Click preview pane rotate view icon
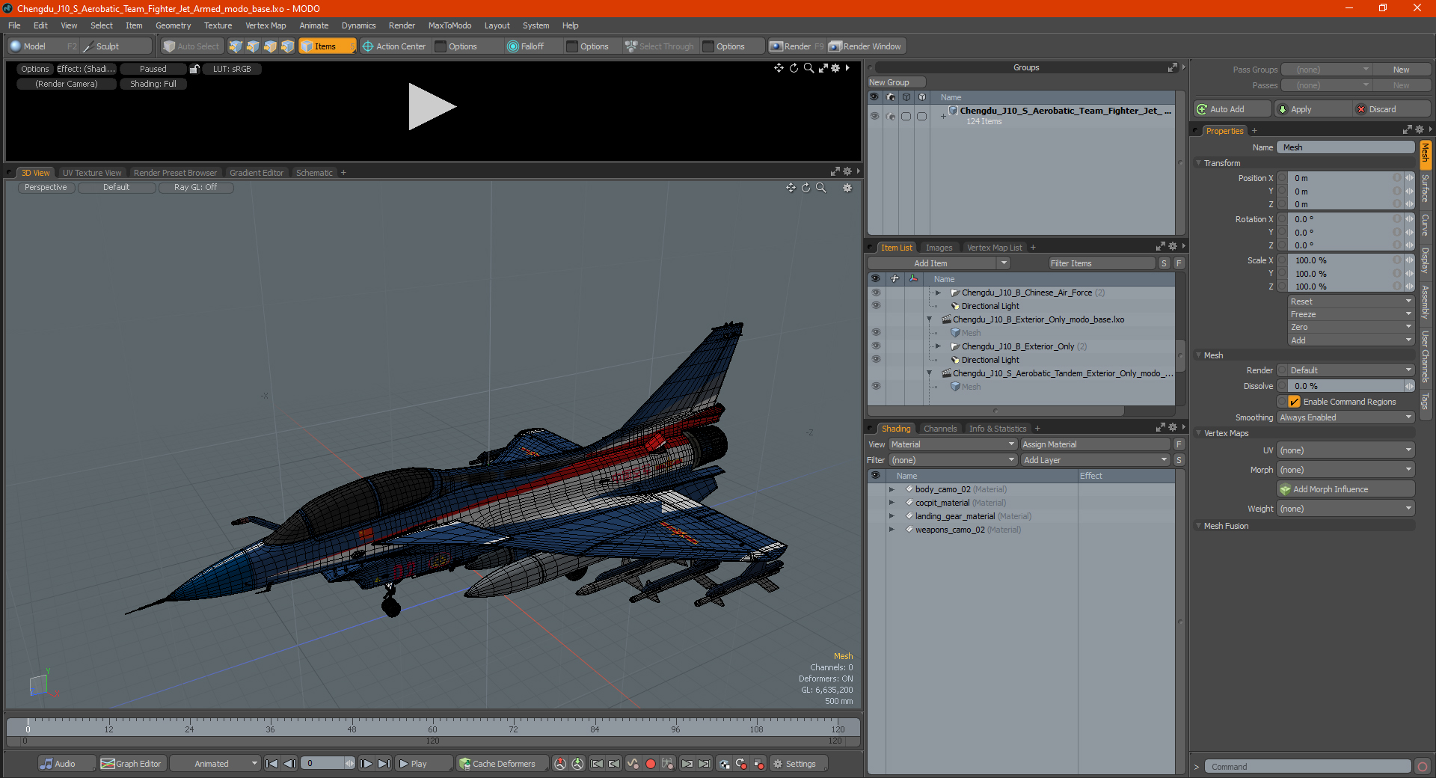 794,68
